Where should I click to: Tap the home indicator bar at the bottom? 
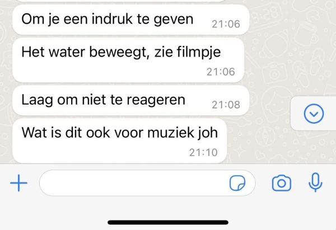(168, 222)
